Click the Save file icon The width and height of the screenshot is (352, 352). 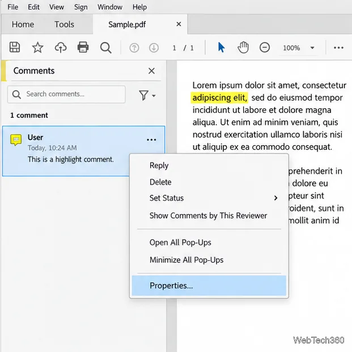[x=15, y=48]
